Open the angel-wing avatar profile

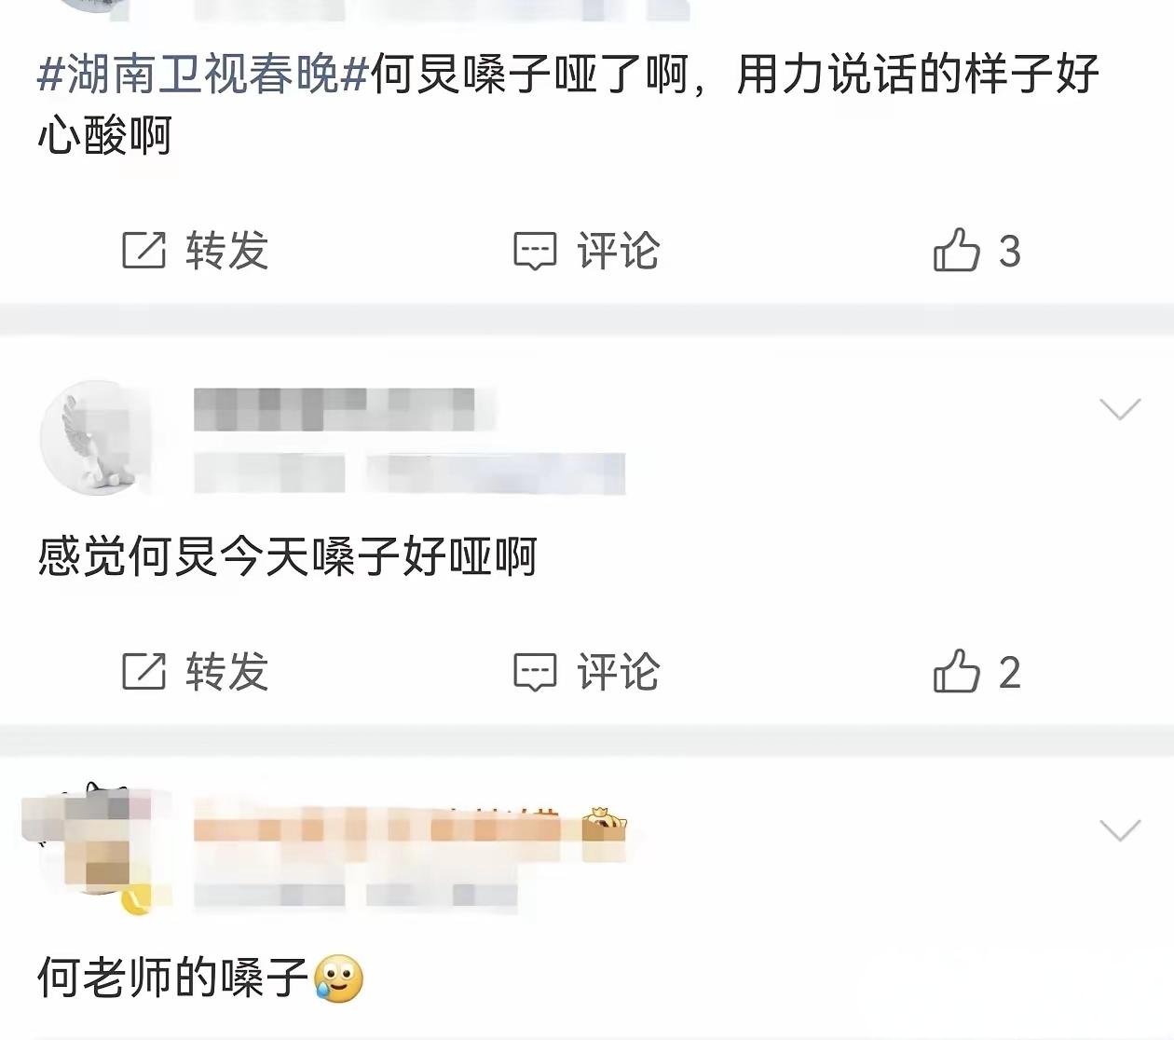[x=96, y=438]
